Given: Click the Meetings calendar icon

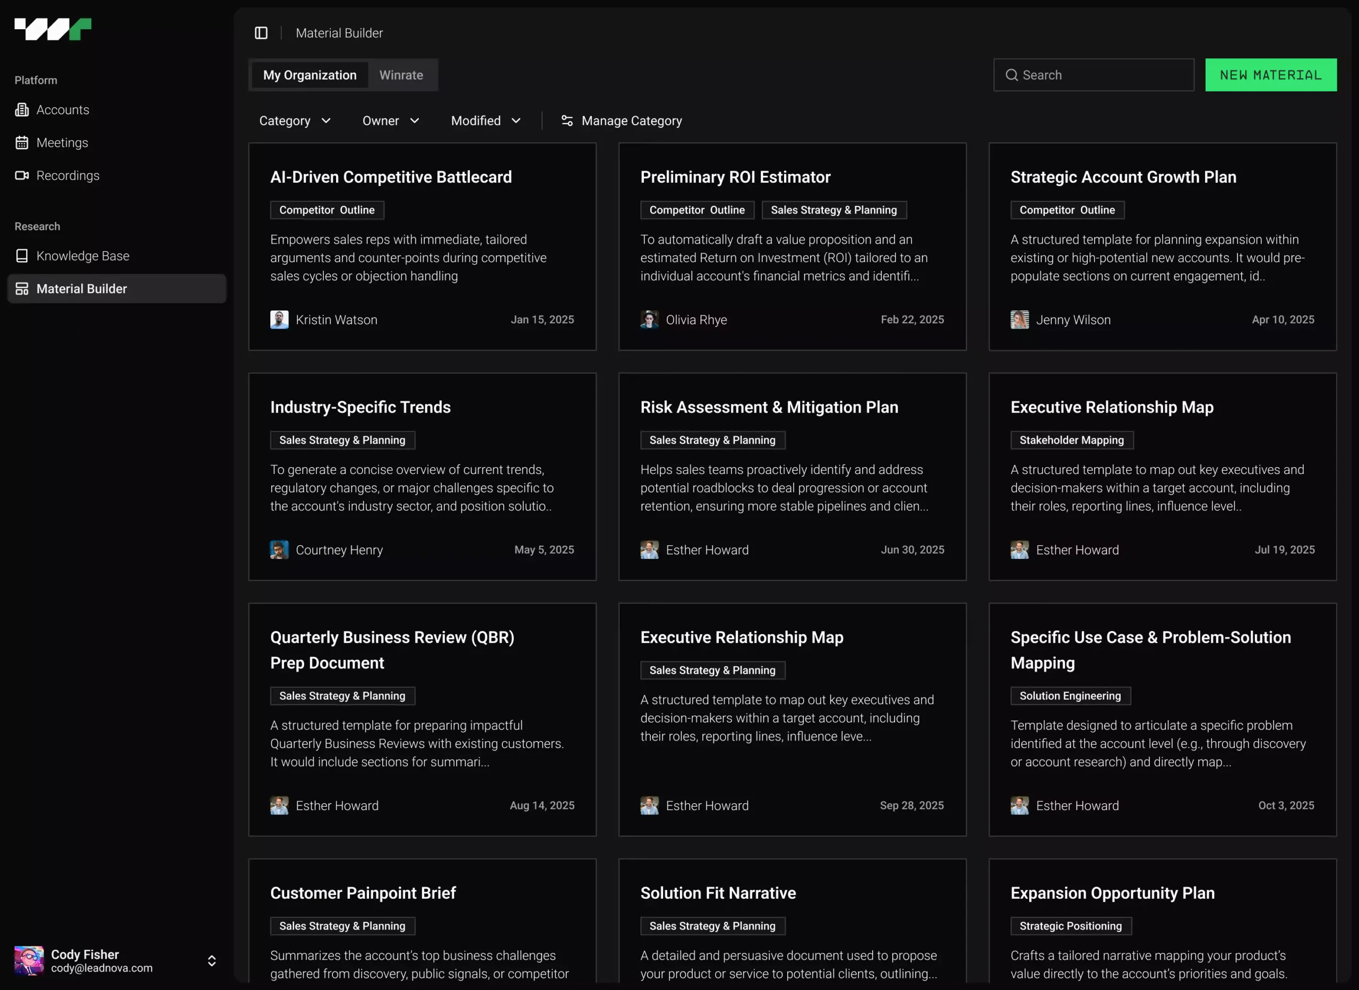Looking at the screenshot, I should tap(22, 143).
